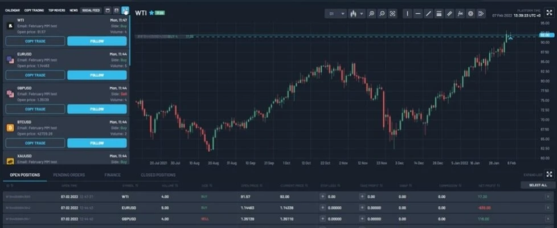This screenshot has height=228, width=557.
Task: Switch to the Pending Orders tab
Action: [69, 175]
